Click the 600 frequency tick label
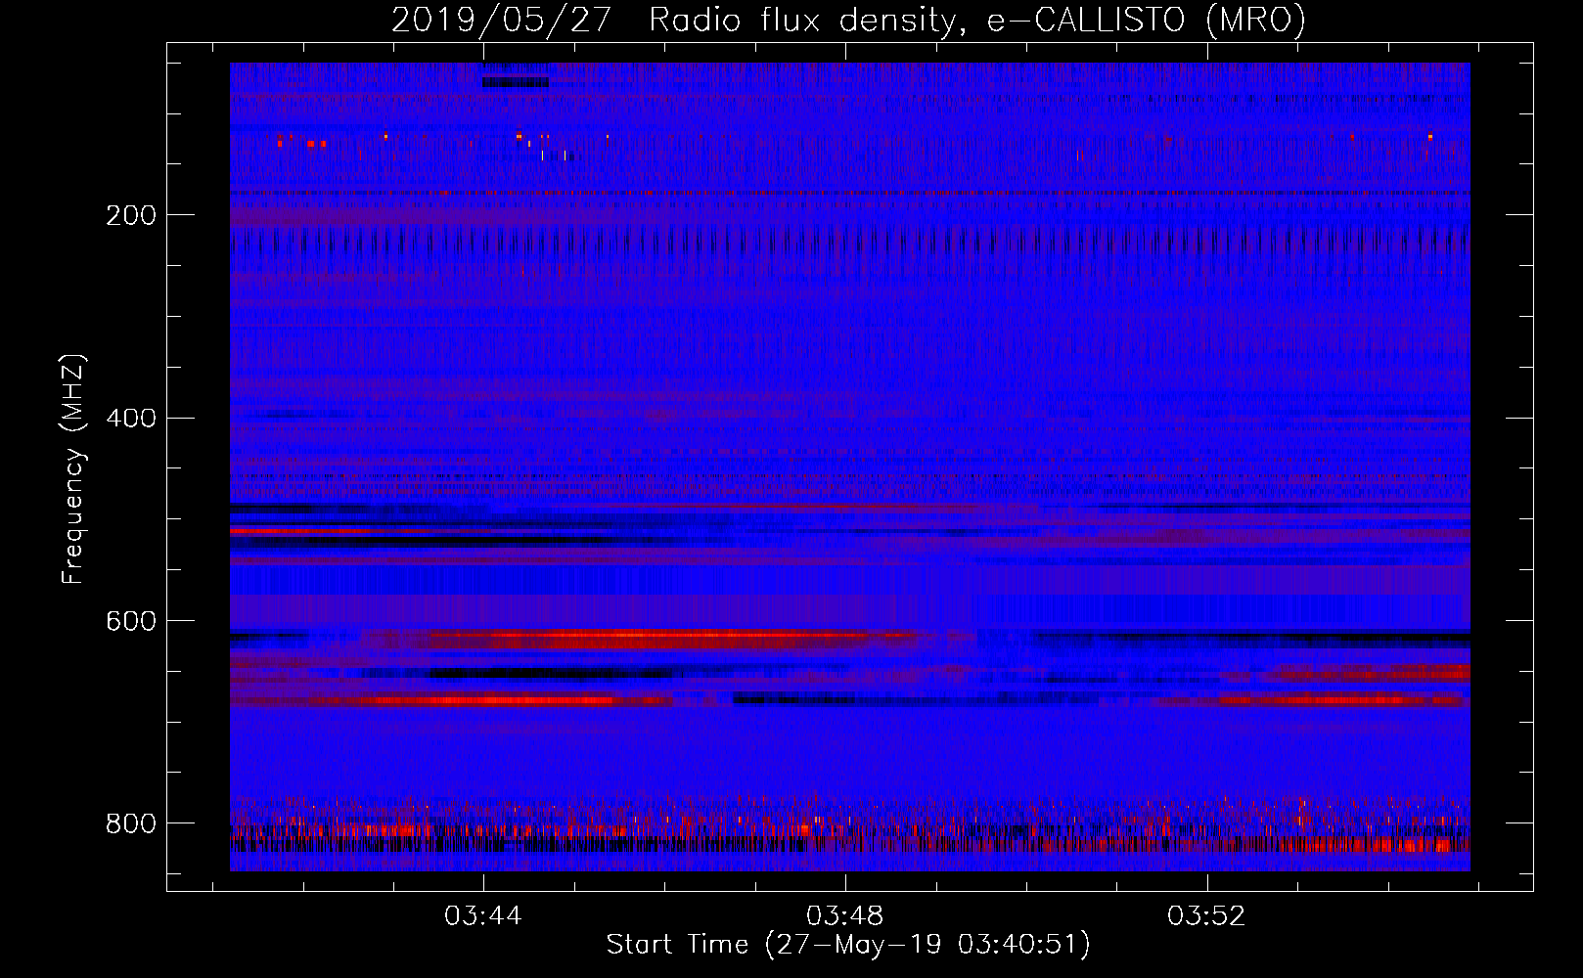This screenshot has width=1583, height=978. pyautogui.click(x=130, y=622)
